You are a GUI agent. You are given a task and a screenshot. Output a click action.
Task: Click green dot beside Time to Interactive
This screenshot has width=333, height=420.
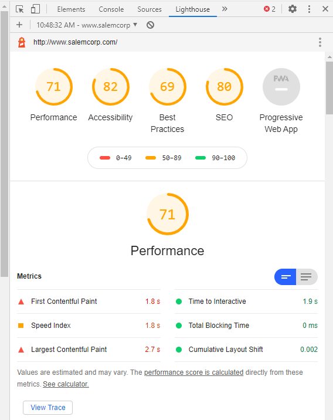179,302
